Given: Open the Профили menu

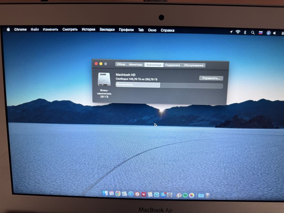Looking at the screenshot, I should pyautogui.click(x=126, y=30).
